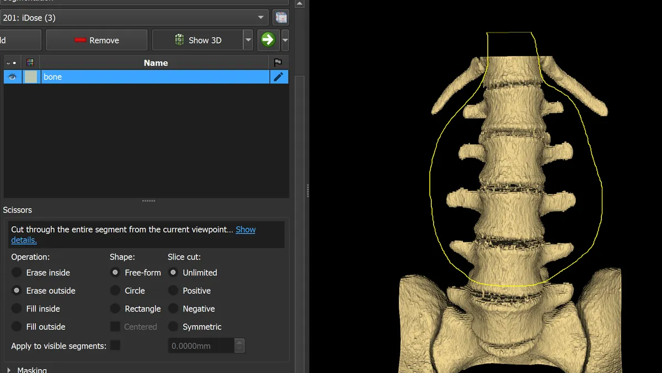
Task: Select Fill outside operation
Action: coord(39,327)
